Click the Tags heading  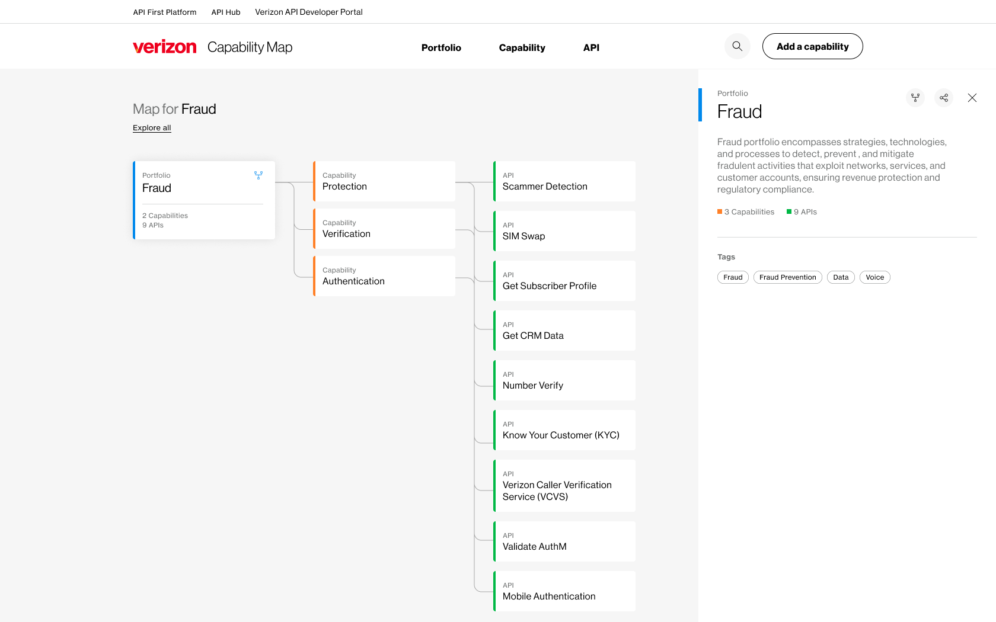(x=726, y=257)
